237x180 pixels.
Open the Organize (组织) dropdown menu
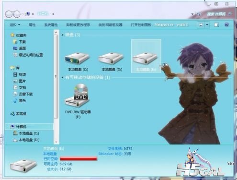click(x=15, y=25)
